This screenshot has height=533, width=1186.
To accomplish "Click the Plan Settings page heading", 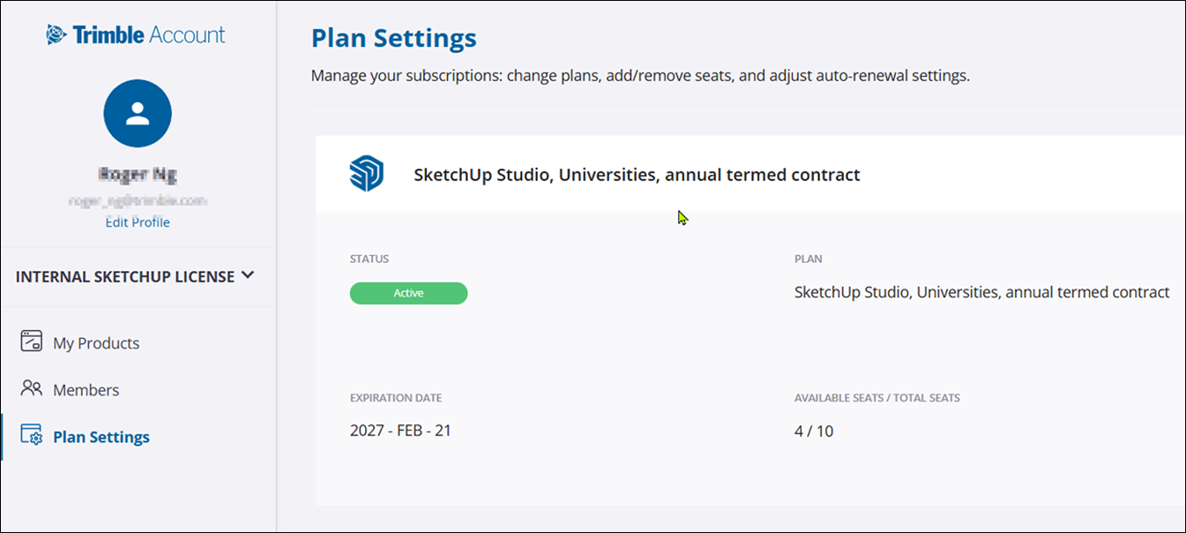I will coord(394,38).
